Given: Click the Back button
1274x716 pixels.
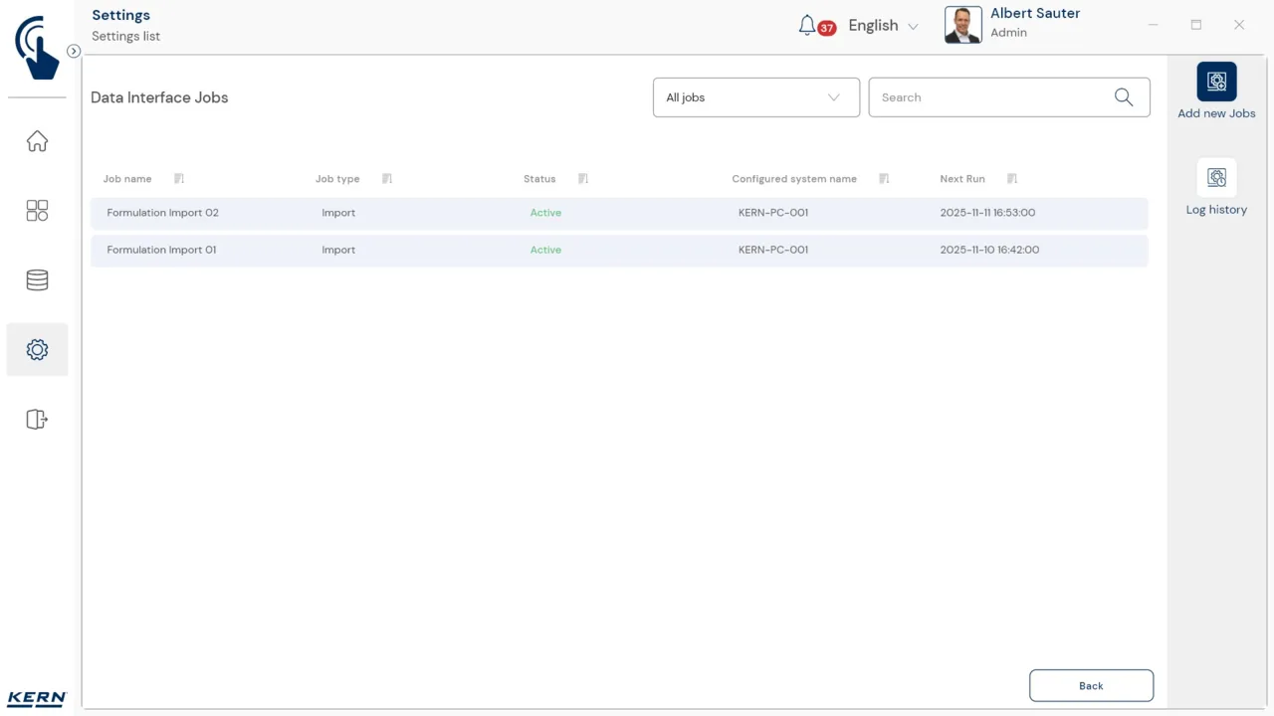Looking at the screenshot, I should coord(1091,685).
